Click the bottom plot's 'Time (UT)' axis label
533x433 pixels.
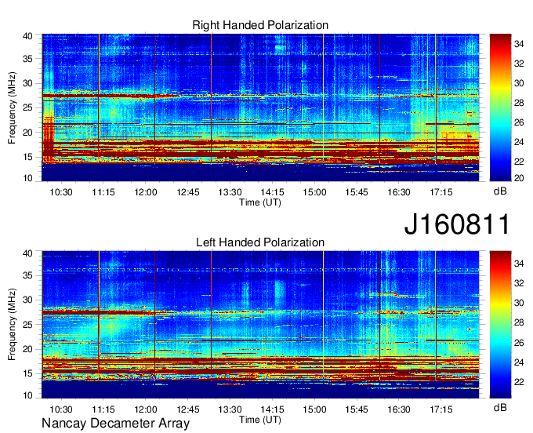coord(260,420)
